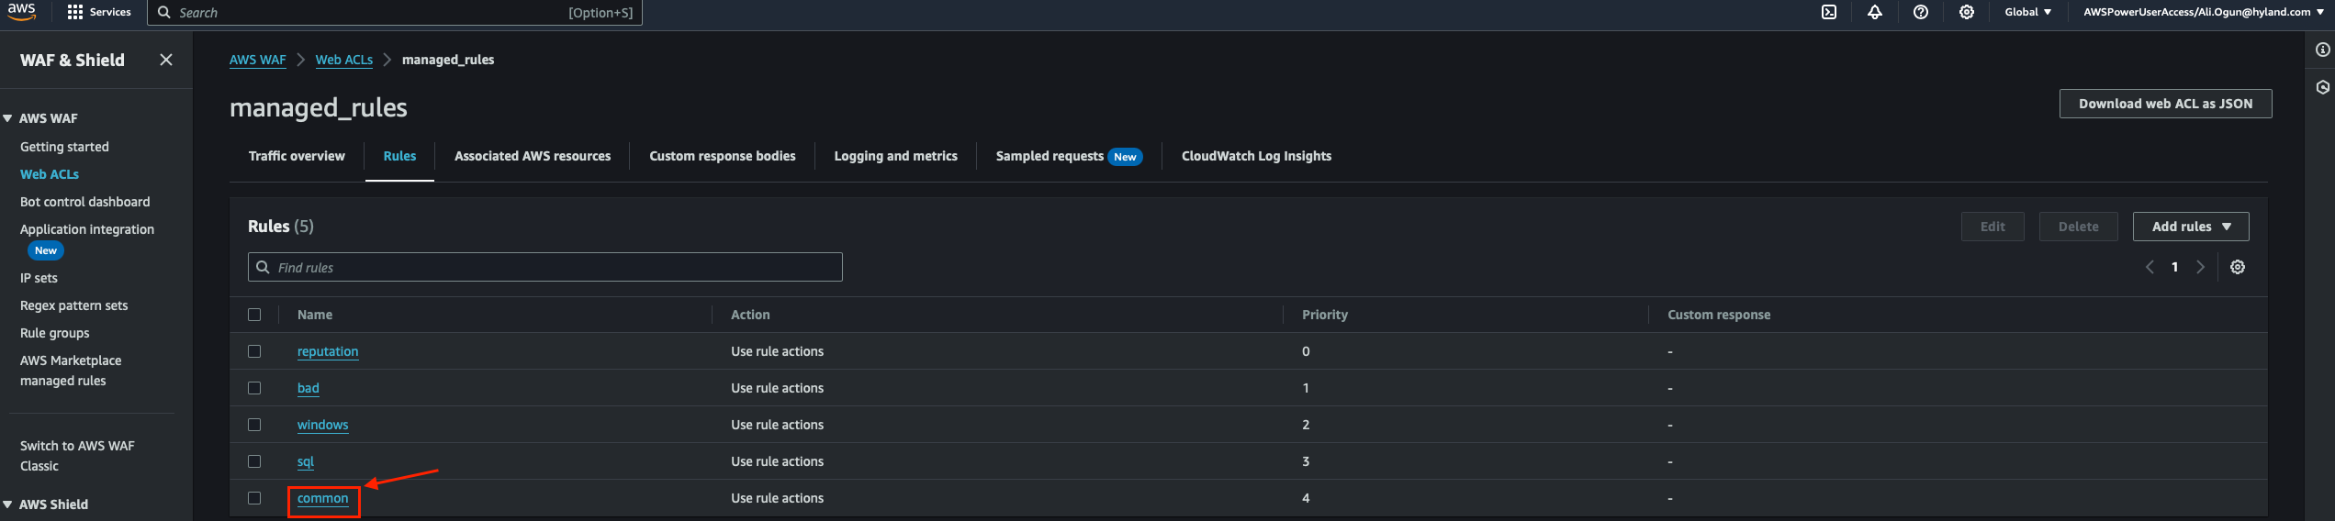This screenshot has height=521, width=2335.
Task: Open the Logging and metrics tab
Action: click(895, 156)
